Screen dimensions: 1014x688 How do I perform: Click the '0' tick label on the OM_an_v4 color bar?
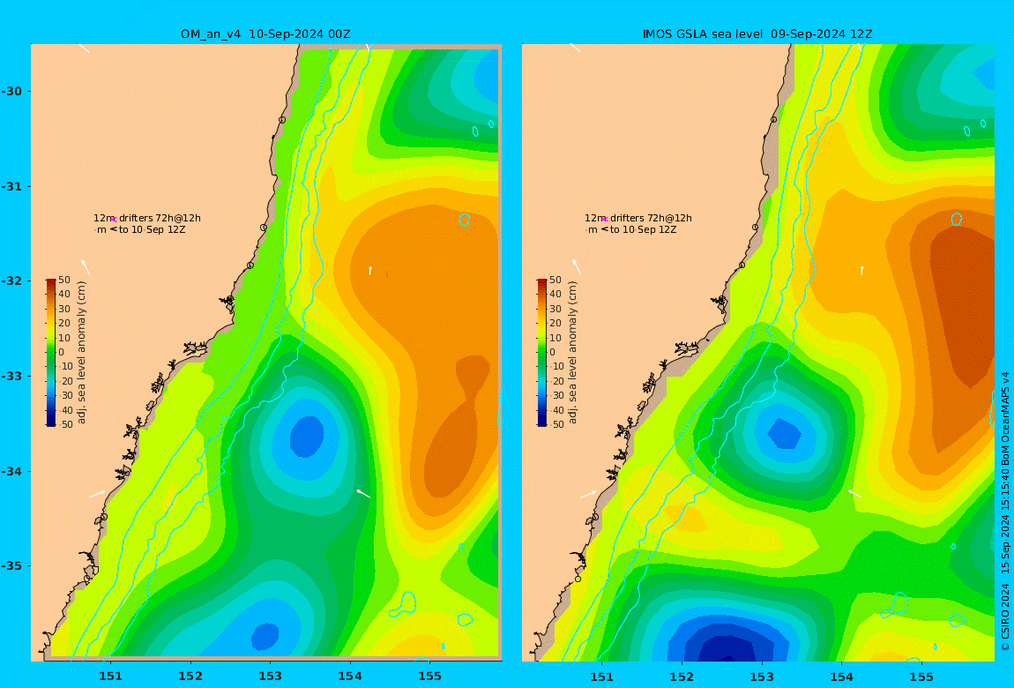[62, 353]
